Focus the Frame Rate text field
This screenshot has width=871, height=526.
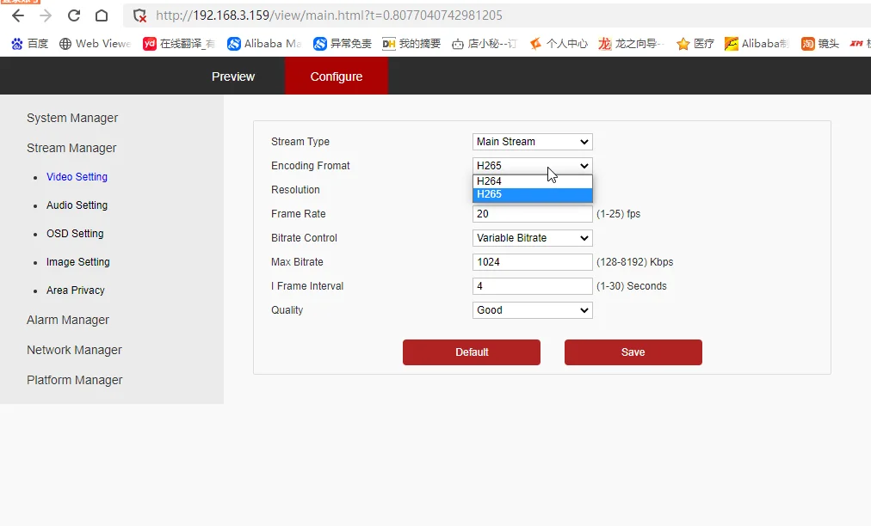tap(532, 214)
